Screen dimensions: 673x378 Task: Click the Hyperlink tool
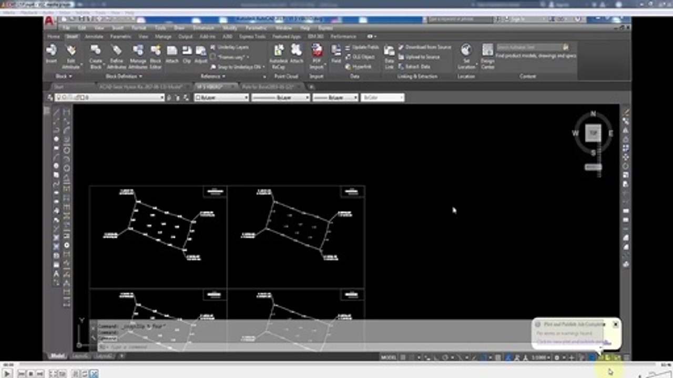pos(358,67)
